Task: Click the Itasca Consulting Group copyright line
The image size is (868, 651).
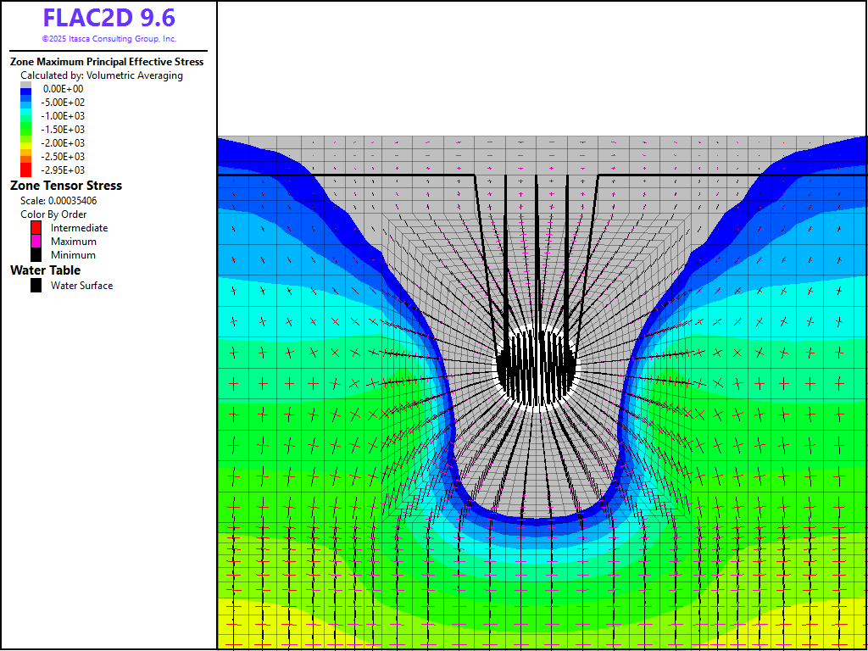Action: point(108,39)
